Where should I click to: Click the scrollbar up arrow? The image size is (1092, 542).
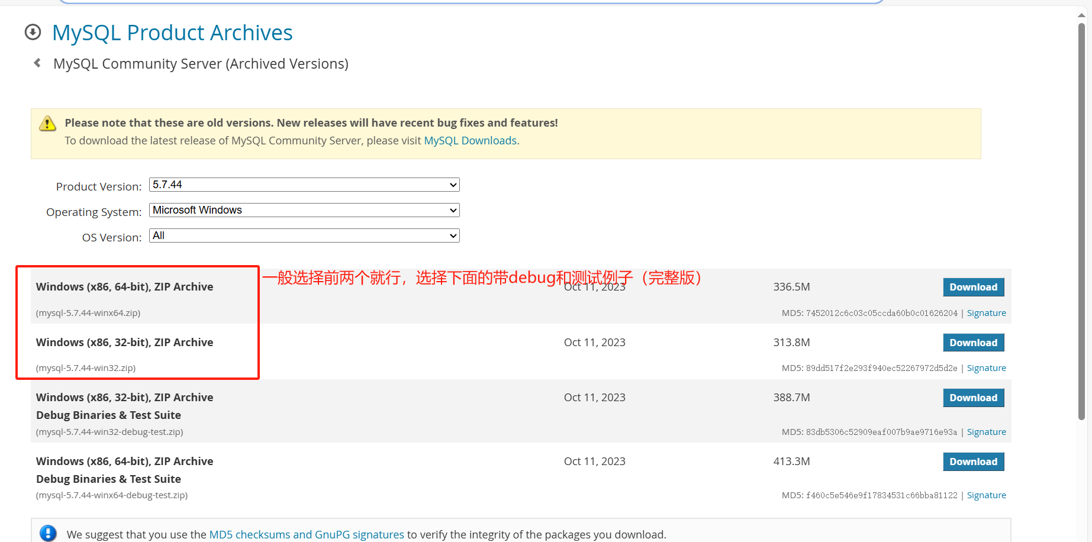click(x=1081, y=15)
